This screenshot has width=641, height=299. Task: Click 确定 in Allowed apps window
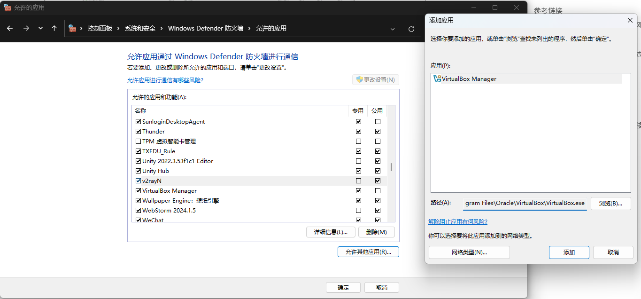coord(343,288)
